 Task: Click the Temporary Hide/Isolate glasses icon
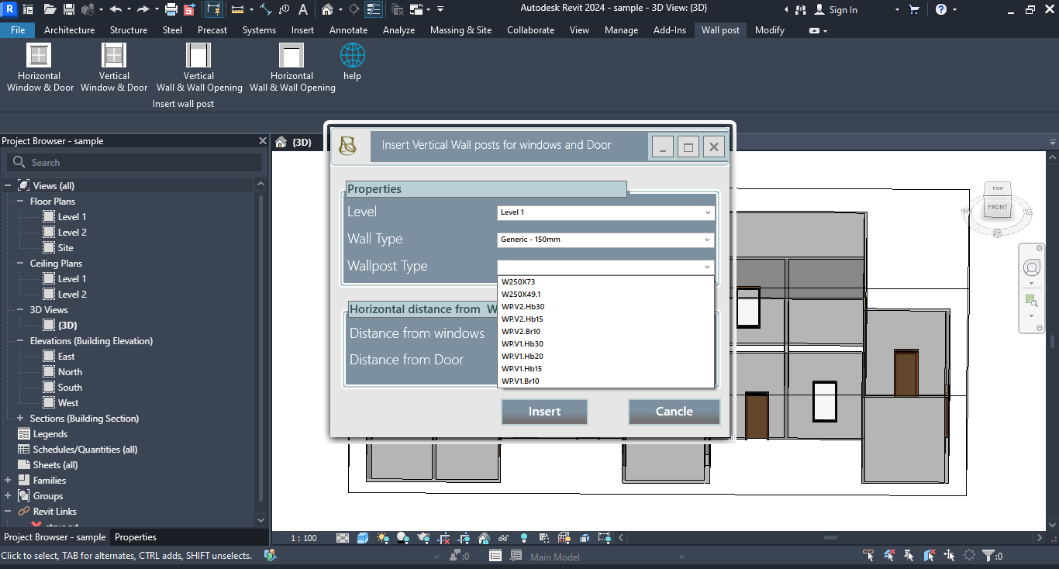503,538
